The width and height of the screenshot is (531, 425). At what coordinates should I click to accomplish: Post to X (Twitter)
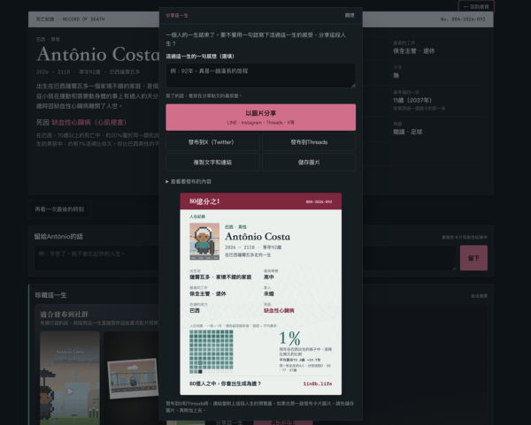click(212, 142)
